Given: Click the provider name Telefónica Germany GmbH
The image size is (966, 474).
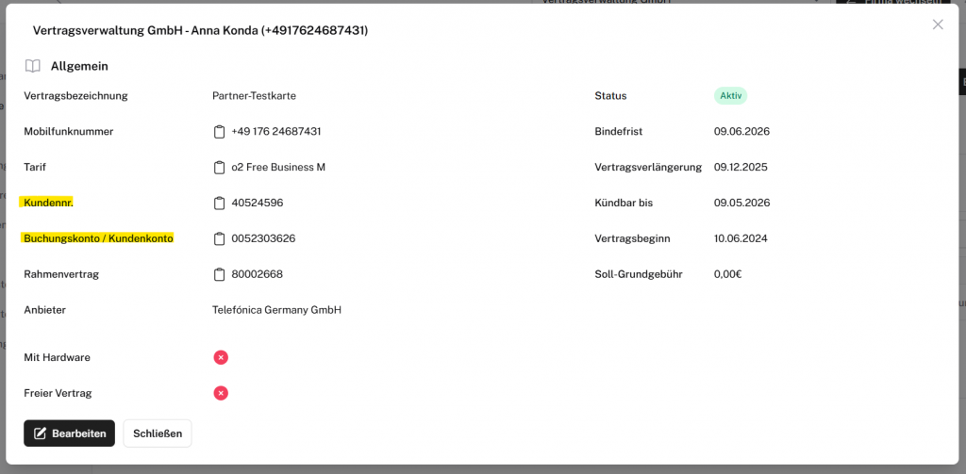Looking at the screenshot, I should tap(276, 310).
